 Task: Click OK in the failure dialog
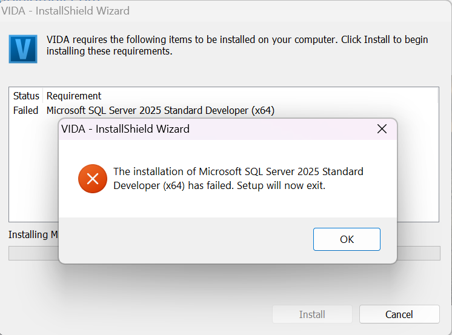[x=347, y=239]
